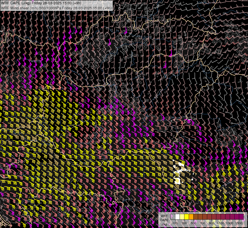This screenshot has height=228, width=248.
Task: Click the legend value 500
Action: (193, 223)
